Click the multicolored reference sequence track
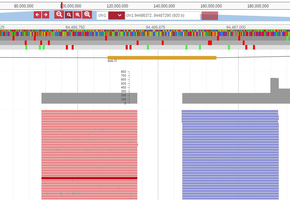290x205 pixels. point(145,33)
